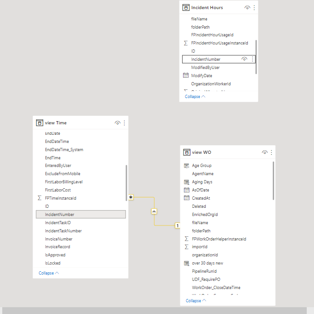Toggle visibility of view WO table
Screen dimensions: 314x314
[265, 152]
